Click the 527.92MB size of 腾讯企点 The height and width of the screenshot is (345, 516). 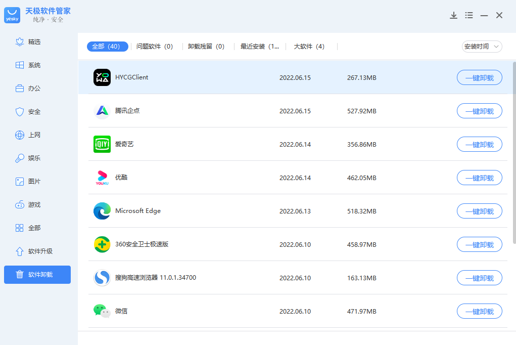362,111
